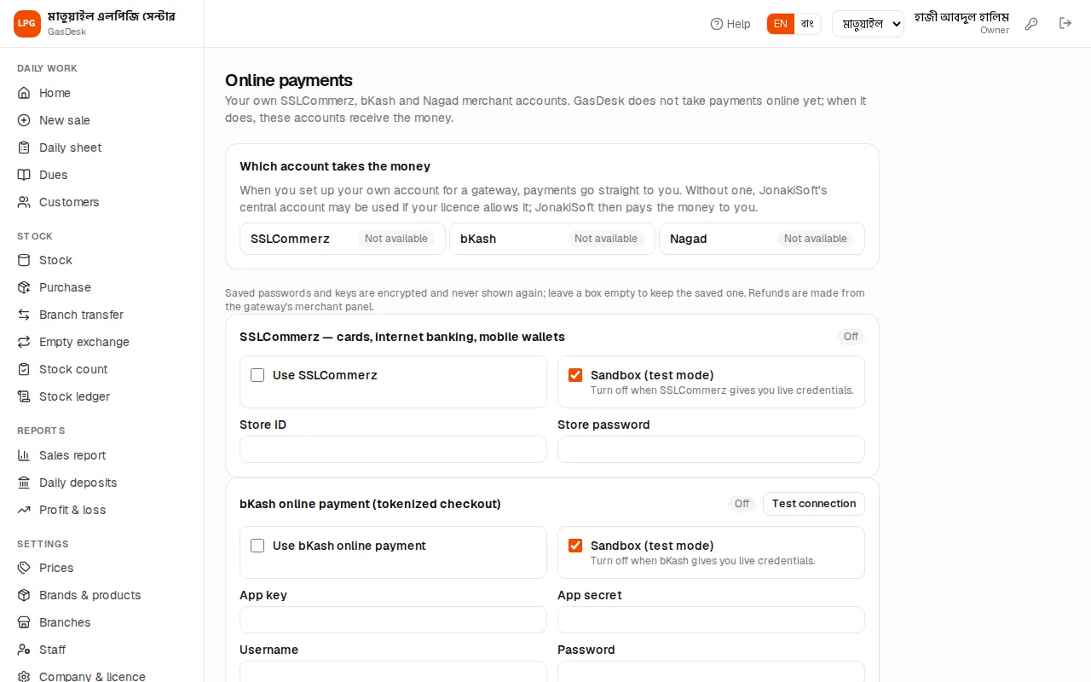Click the Stock cylinder icon
1091x682 pixels.
24,260
